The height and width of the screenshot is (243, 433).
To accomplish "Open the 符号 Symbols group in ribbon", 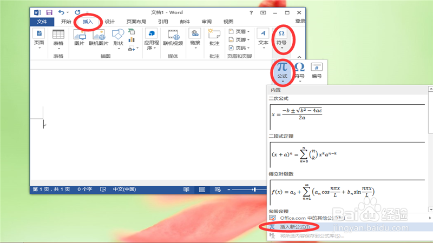I will coord(281,39).
